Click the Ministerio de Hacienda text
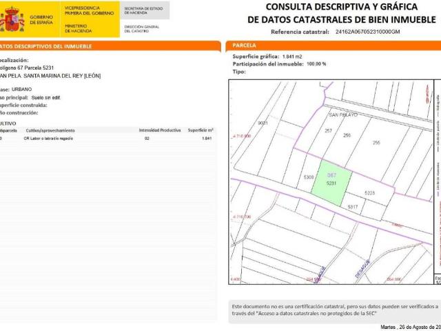 point(78,28)
